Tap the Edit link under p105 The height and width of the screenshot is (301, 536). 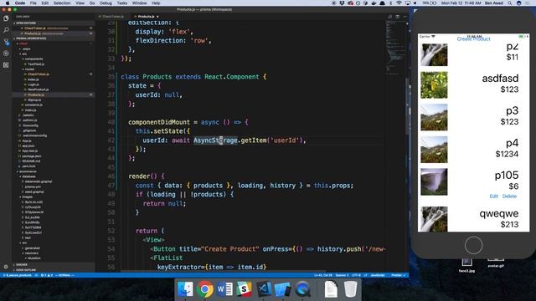pos(493,196)
